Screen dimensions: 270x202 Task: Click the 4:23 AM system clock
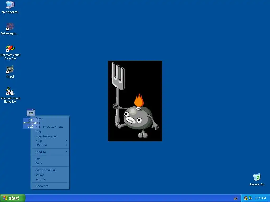(x=260, y=198)
